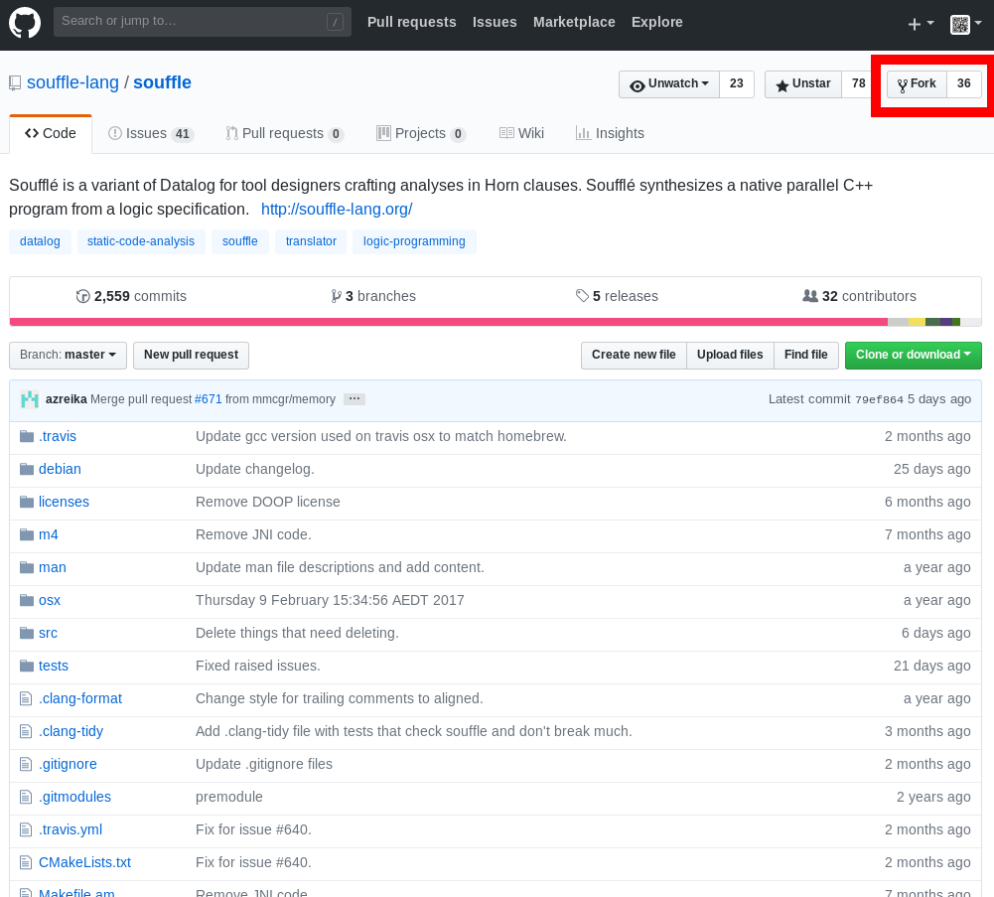The height and width of the screenshot is (897, 994).
Task: Click the src folder icon
Action: [27, 633]
